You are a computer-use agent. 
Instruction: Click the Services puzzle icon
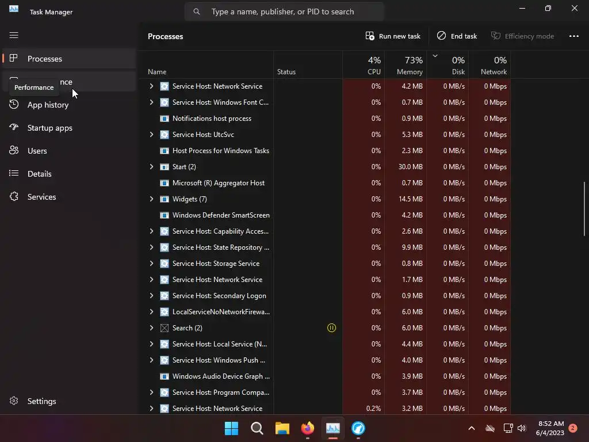[x=14, y=196]
